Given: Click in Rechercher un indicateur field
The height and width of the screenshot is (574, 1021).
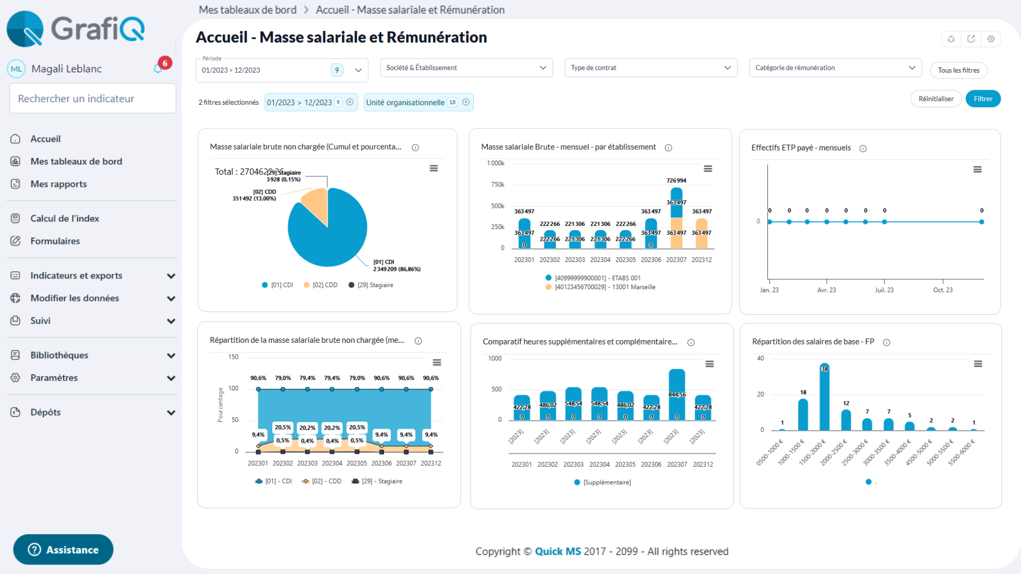Looking at the screenshot, I should [x=93, y=98].
